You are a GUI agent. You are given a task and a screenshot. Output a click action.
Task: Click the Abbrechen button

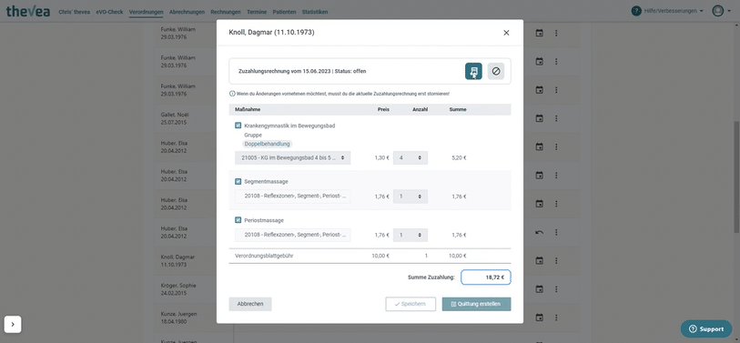(250, 304)
